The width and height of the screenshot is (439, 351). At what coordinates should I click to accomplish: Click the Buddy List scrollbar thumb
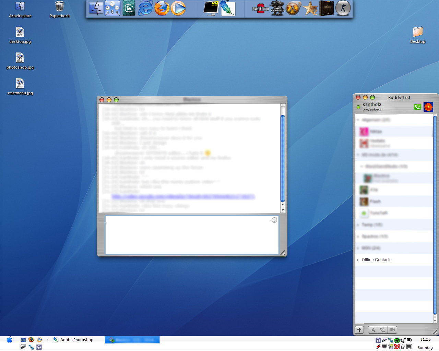[x=435, y=215]
